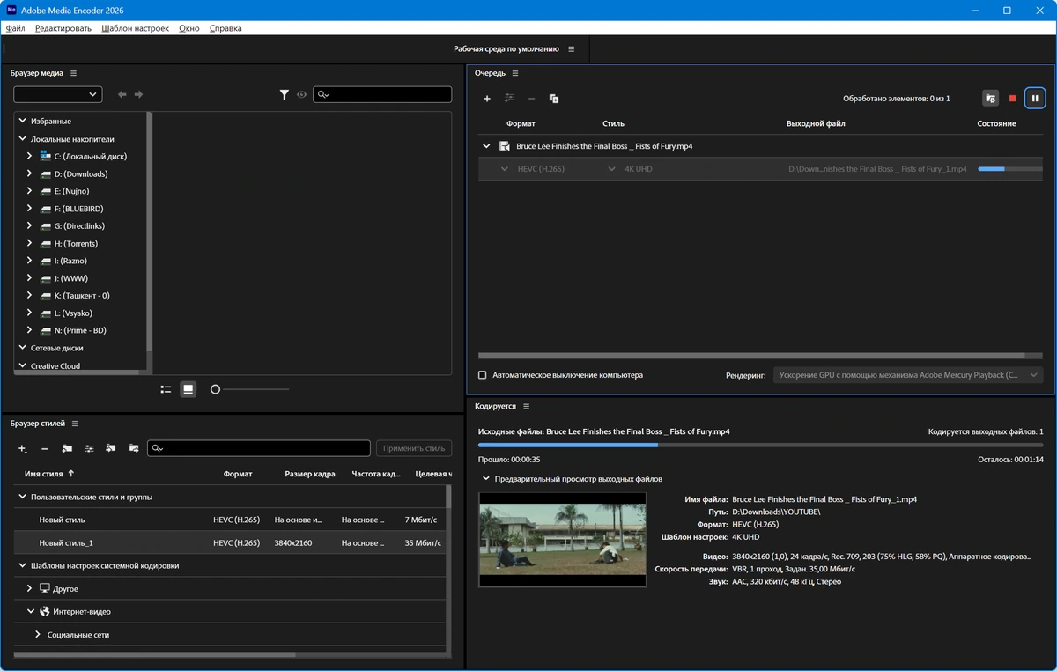Select the Новый стиль style row
The image size is (1057, 671).
(x=229, y=520)
